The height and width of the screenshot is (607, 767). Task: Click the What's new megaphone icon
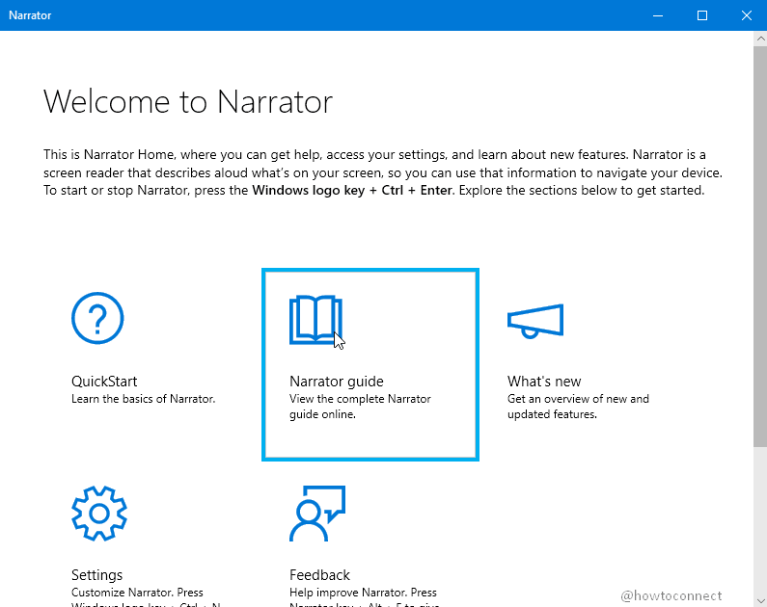(535, 321)
